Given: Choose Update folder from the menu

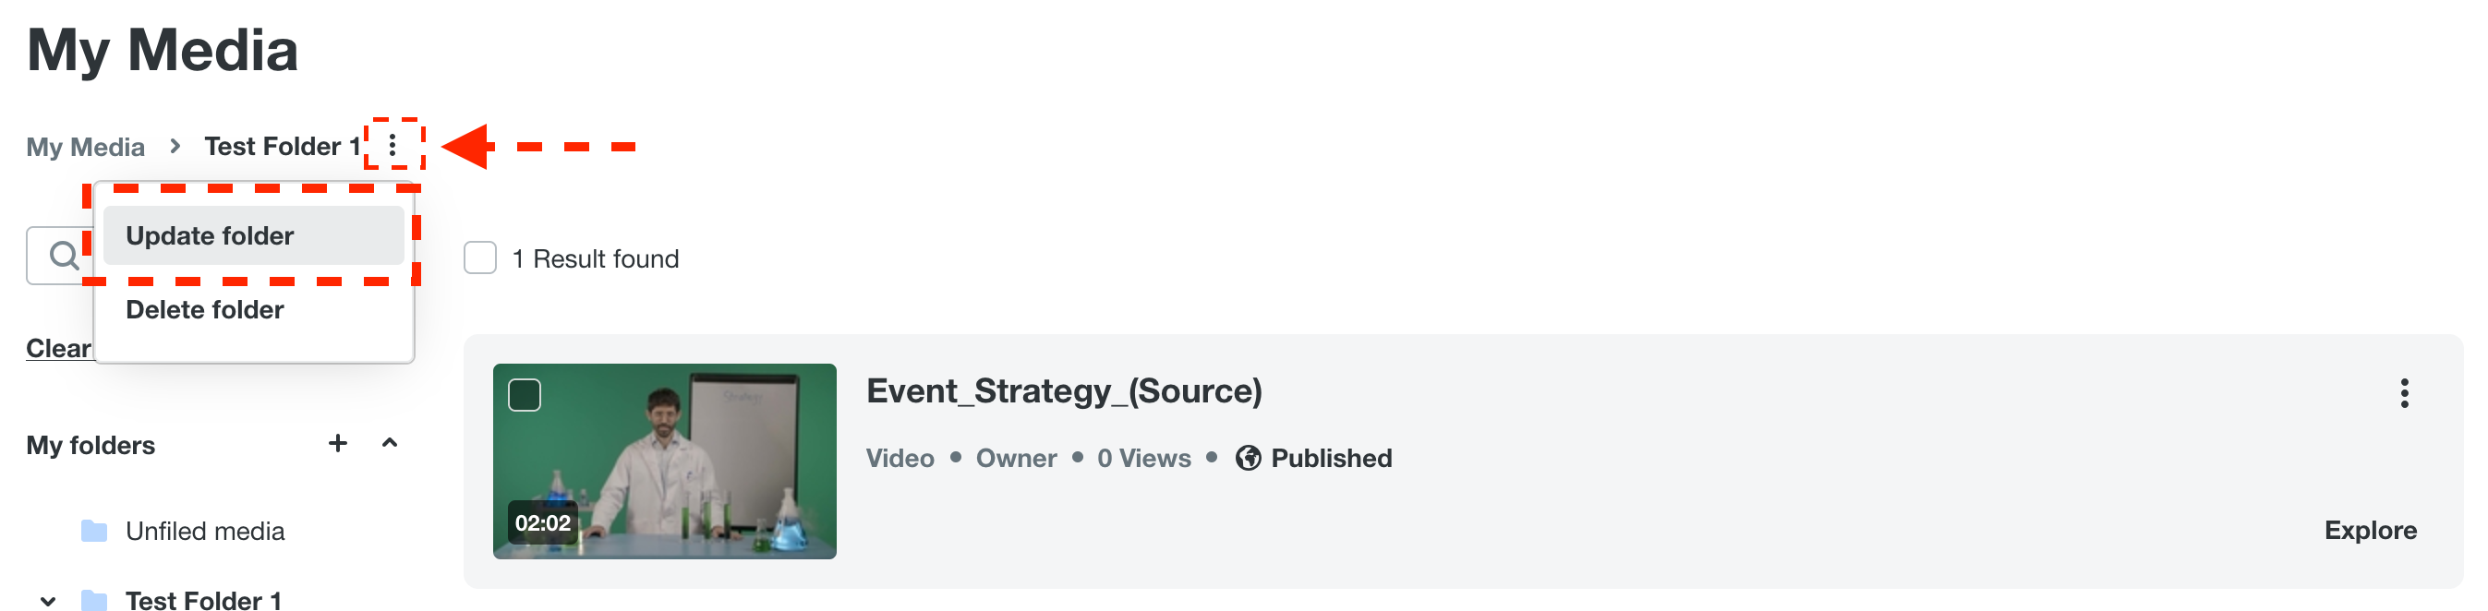Looking at the screenshot, I should pyautogui.click(x=210, y=235).
